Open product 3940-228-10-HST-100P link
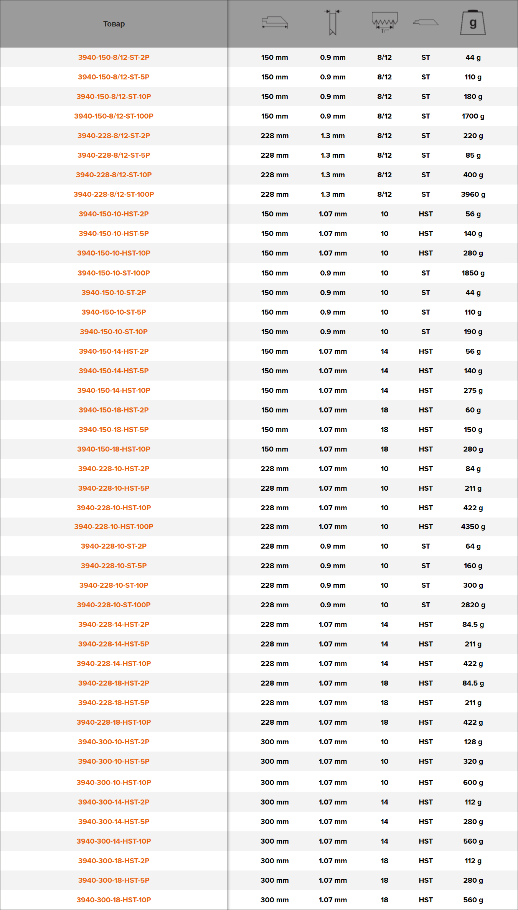 114,527
